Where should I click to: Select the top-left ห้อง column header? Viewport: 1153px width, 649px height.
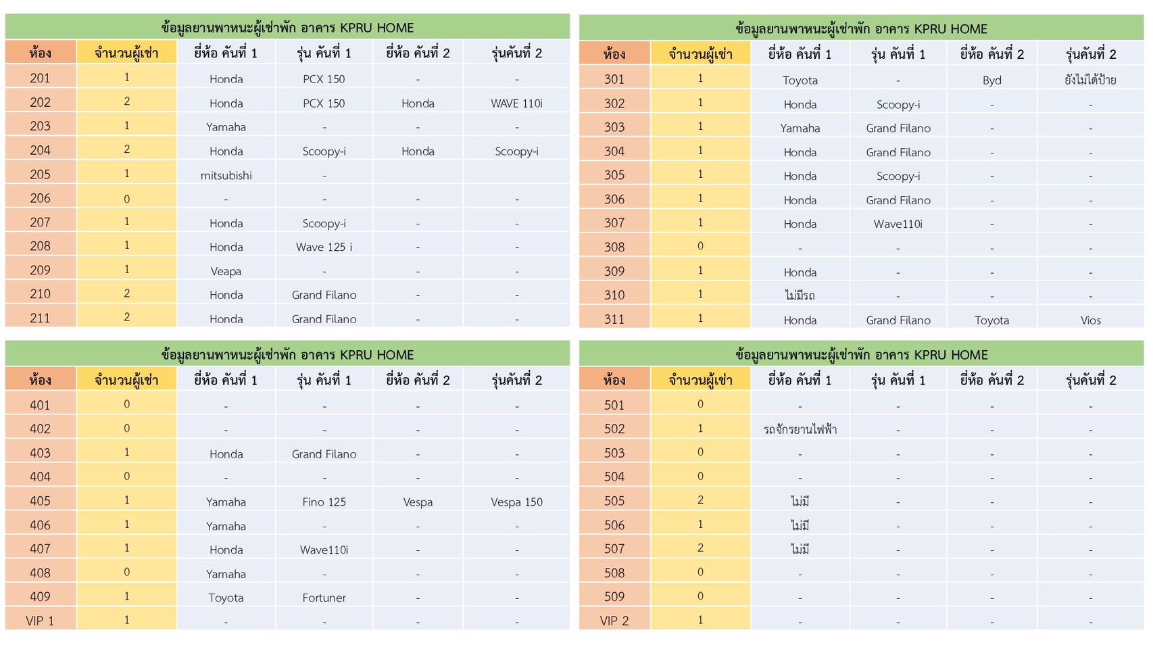pyautogui.click(x=41, y=53)
